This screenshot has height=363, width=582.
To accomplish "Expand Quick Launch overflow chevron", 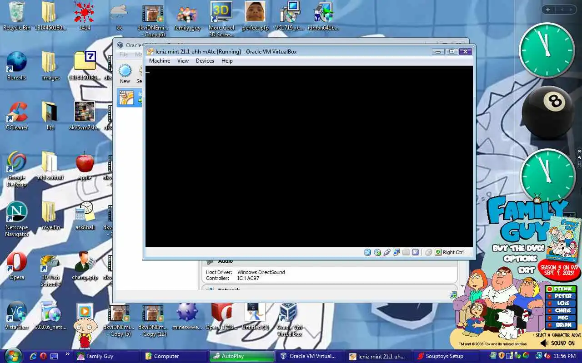I will [x=68, y=353].
